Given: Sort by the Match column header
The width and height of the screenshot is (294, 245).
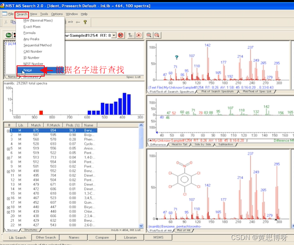Looking at the screenshot, I should 36,125.
